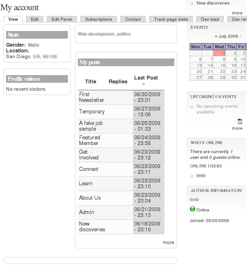The width and height of the screenshot is (247, 277).
Task: Click the Last Post sort arrow
Action: pos(144,84)
